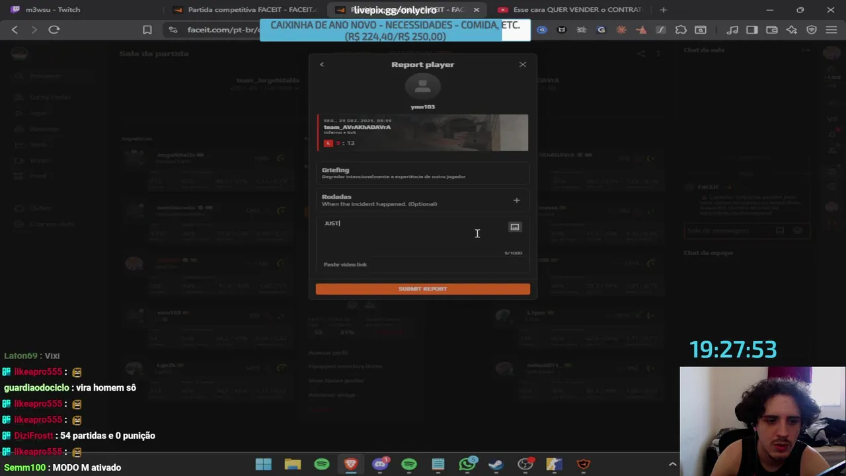Image resolution: width=846 pixels, height=476 pixels.
Task: Show hidden system tray icons
Action: pos(673,464)
